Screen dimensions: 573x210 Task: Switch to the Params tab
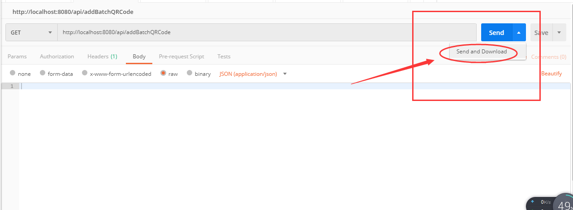point(17,57)
